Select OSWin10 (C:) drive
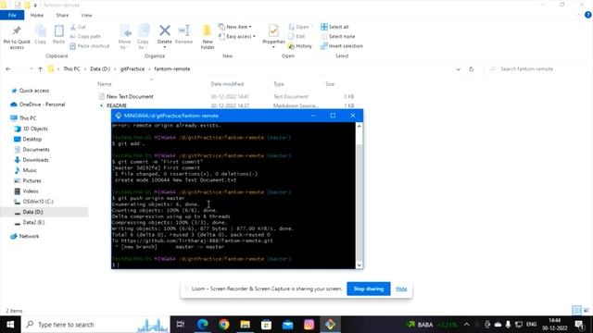The width and height of the screenshot is (593, 333). tap(38, 202)
